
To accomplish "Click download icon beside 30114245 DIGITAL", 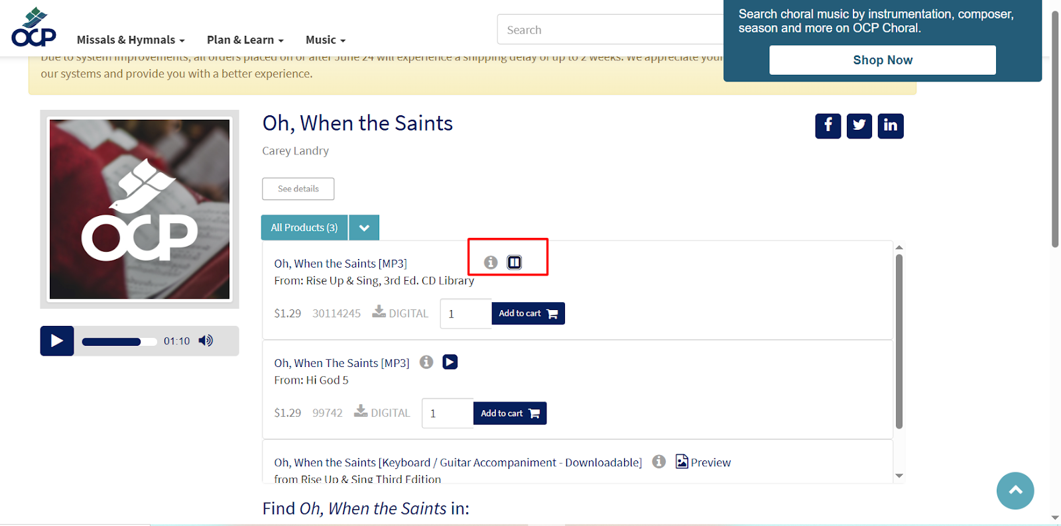I will coord(379,312).
